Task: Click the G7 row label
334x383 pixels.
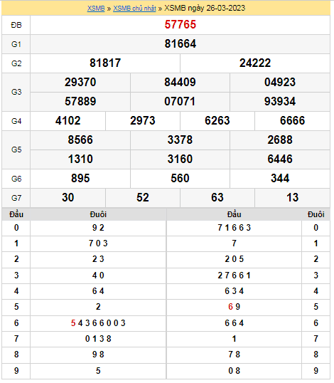Action: (x=16, y=198)
